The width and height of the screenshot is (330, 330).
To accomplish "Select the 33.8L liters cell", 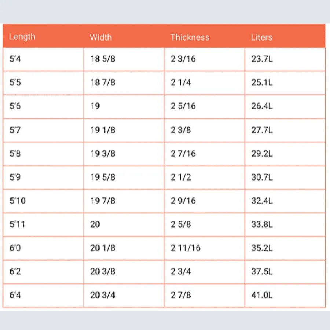I will tap(285, 224).
